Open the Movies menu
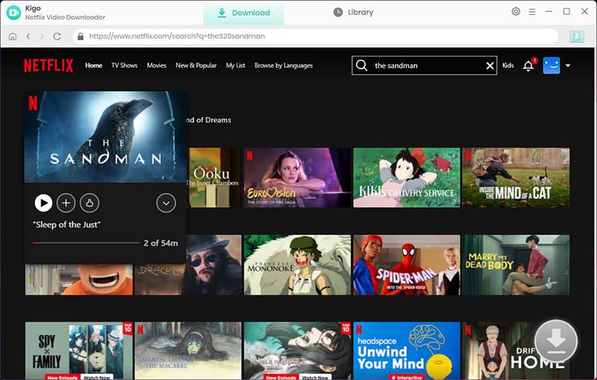The image size is (597, 380). (157, 66)
